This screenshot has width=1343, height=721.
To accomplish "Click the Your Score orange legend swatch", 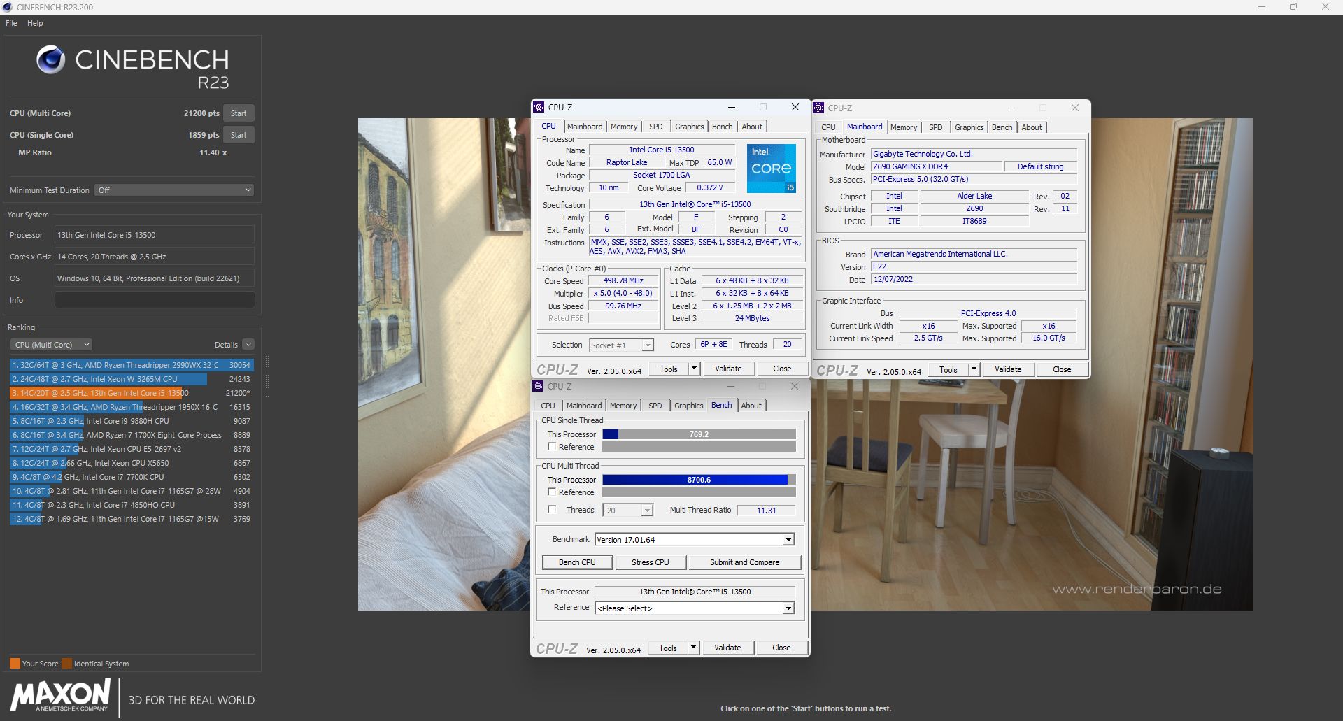I will [x=15, y=664].
